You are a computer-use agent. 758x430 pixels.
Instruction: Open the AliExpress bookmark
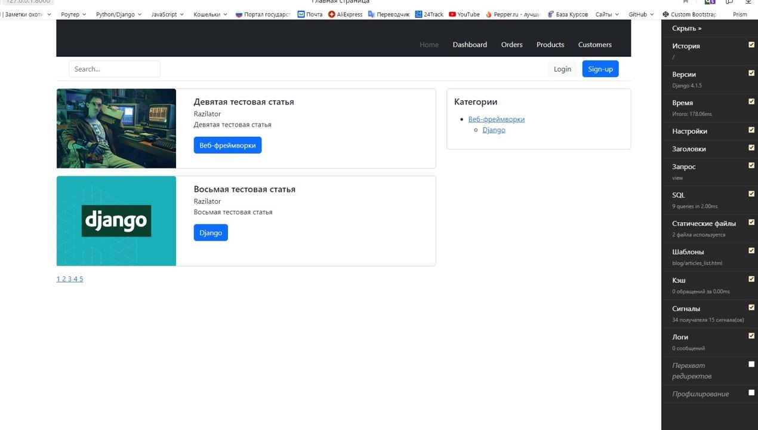345,14
